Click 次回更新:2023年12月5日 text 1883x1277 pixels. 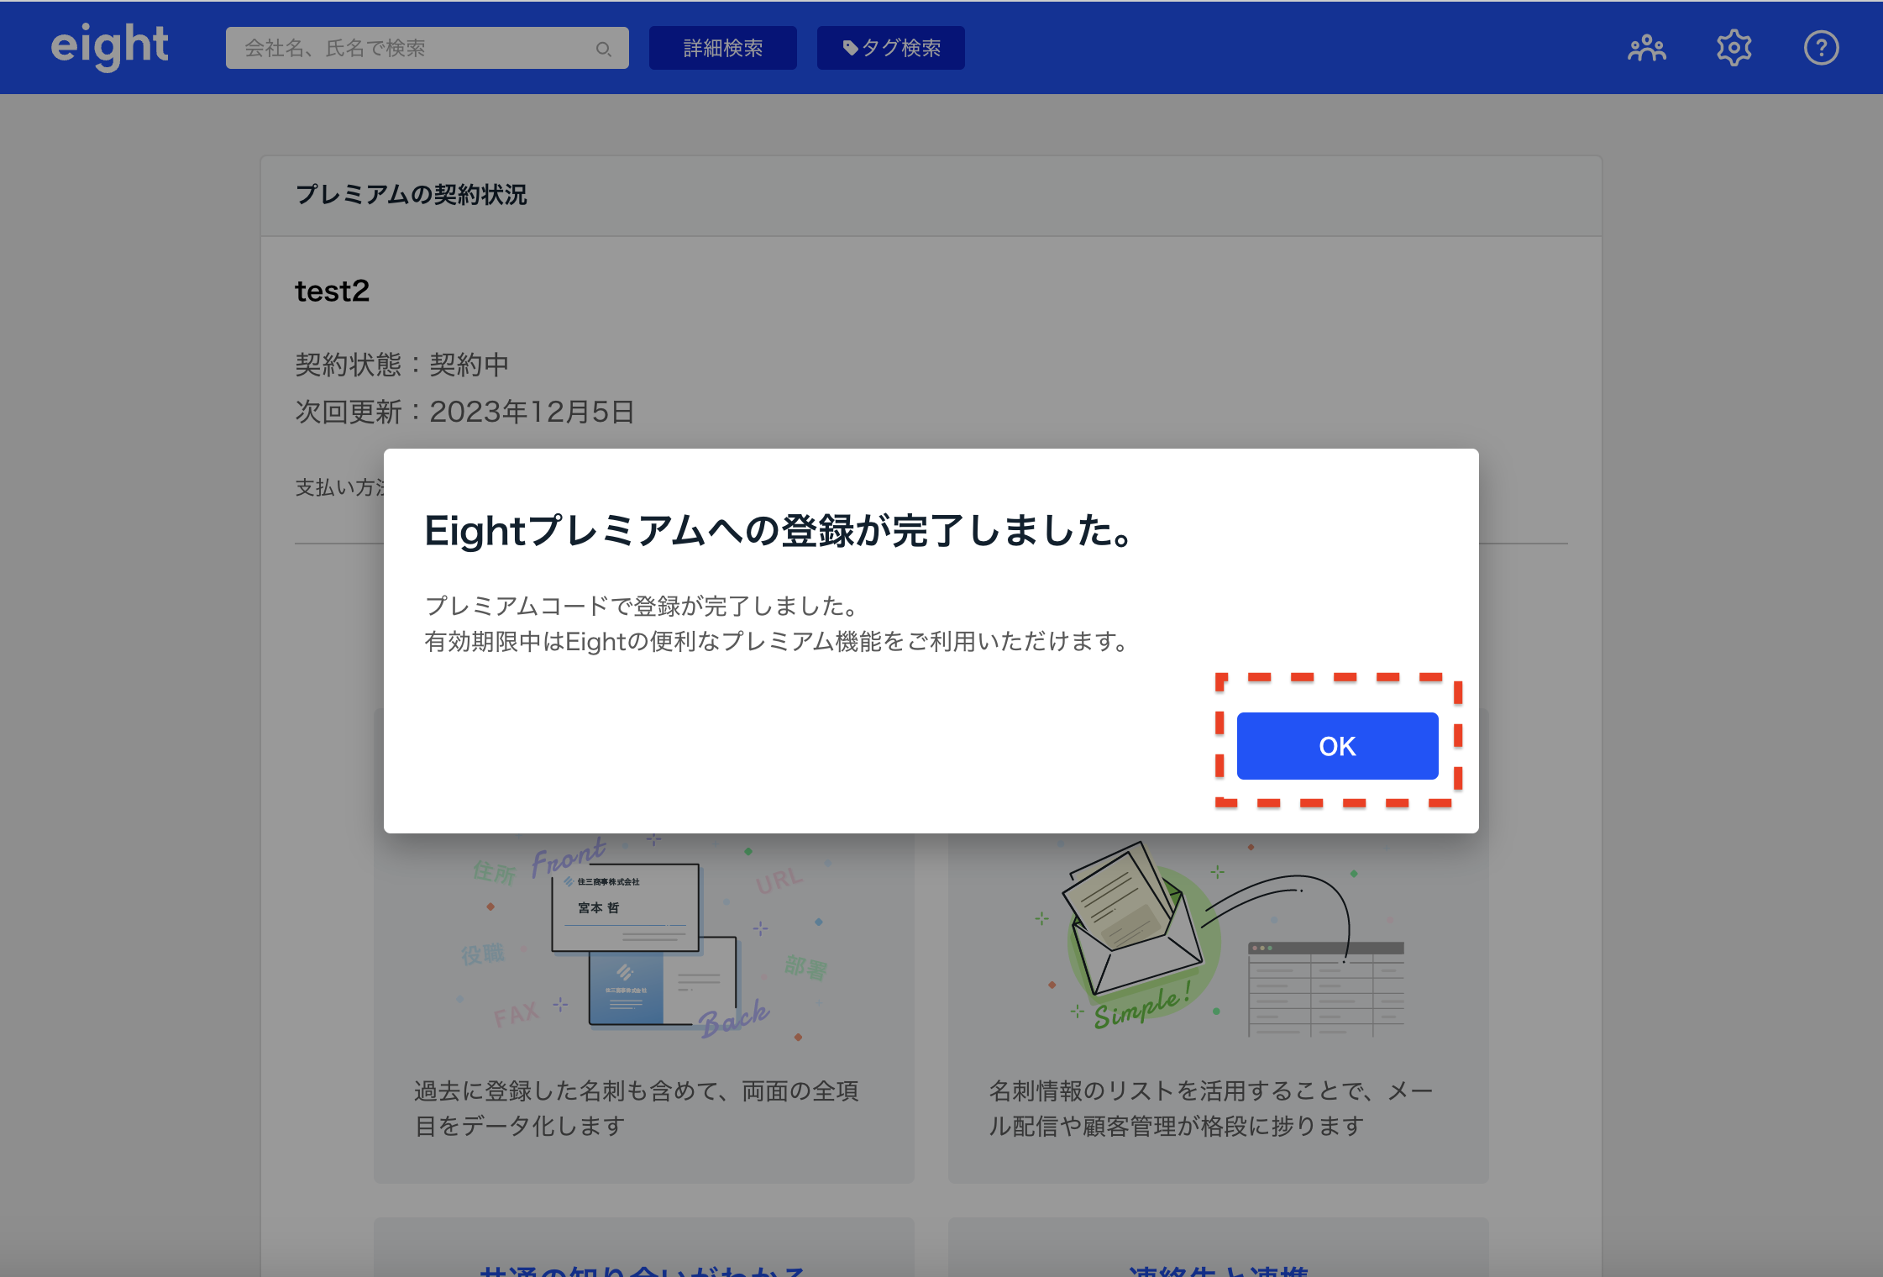click(464, 412)
